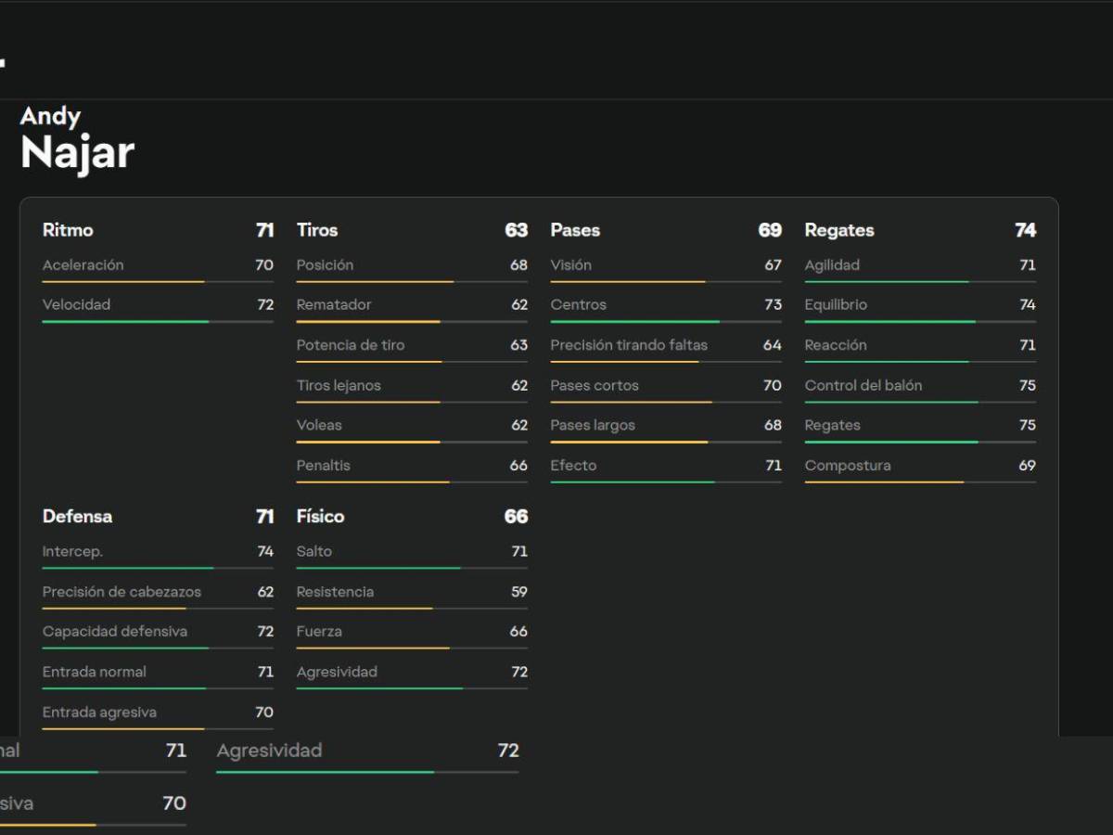Click the Capacidad defensiva stat label
This screenshot has width=1113, height=835.
tap(115, 632)
